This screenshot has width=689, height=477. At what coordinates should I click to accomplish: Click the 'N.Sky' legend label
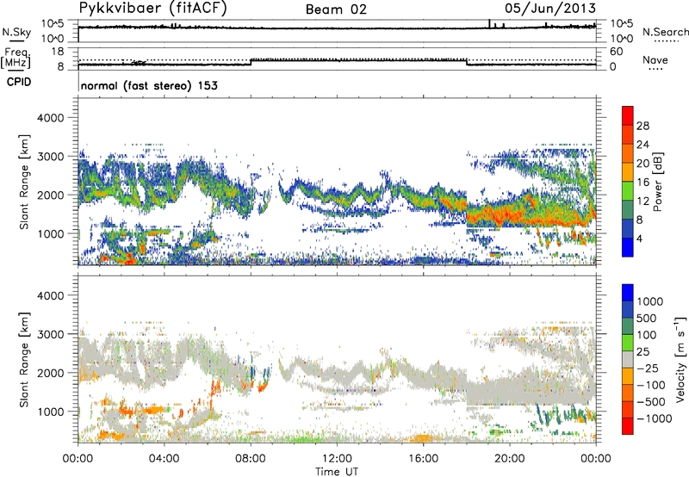click(16, 32)
